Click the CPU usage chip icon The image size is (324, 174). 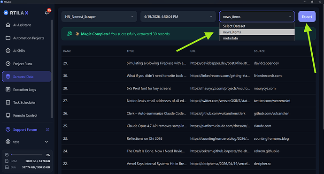point(7,155)
